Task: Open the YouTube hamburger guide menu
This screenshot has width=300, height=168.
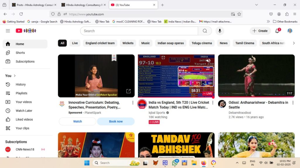Action: [x=8, y=31]
